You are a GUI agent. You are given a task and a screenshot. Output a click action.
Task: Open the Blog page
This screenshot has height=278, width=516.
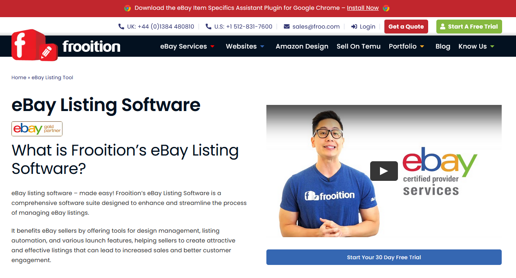pyautogui.click(x=443, y=47)
